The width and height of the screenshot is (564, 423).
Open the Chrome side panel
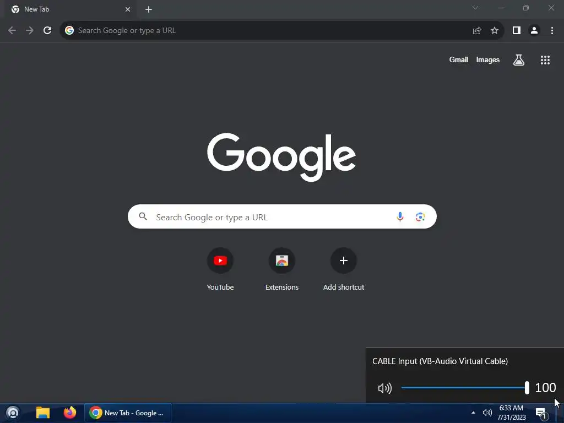coord(517,31)
